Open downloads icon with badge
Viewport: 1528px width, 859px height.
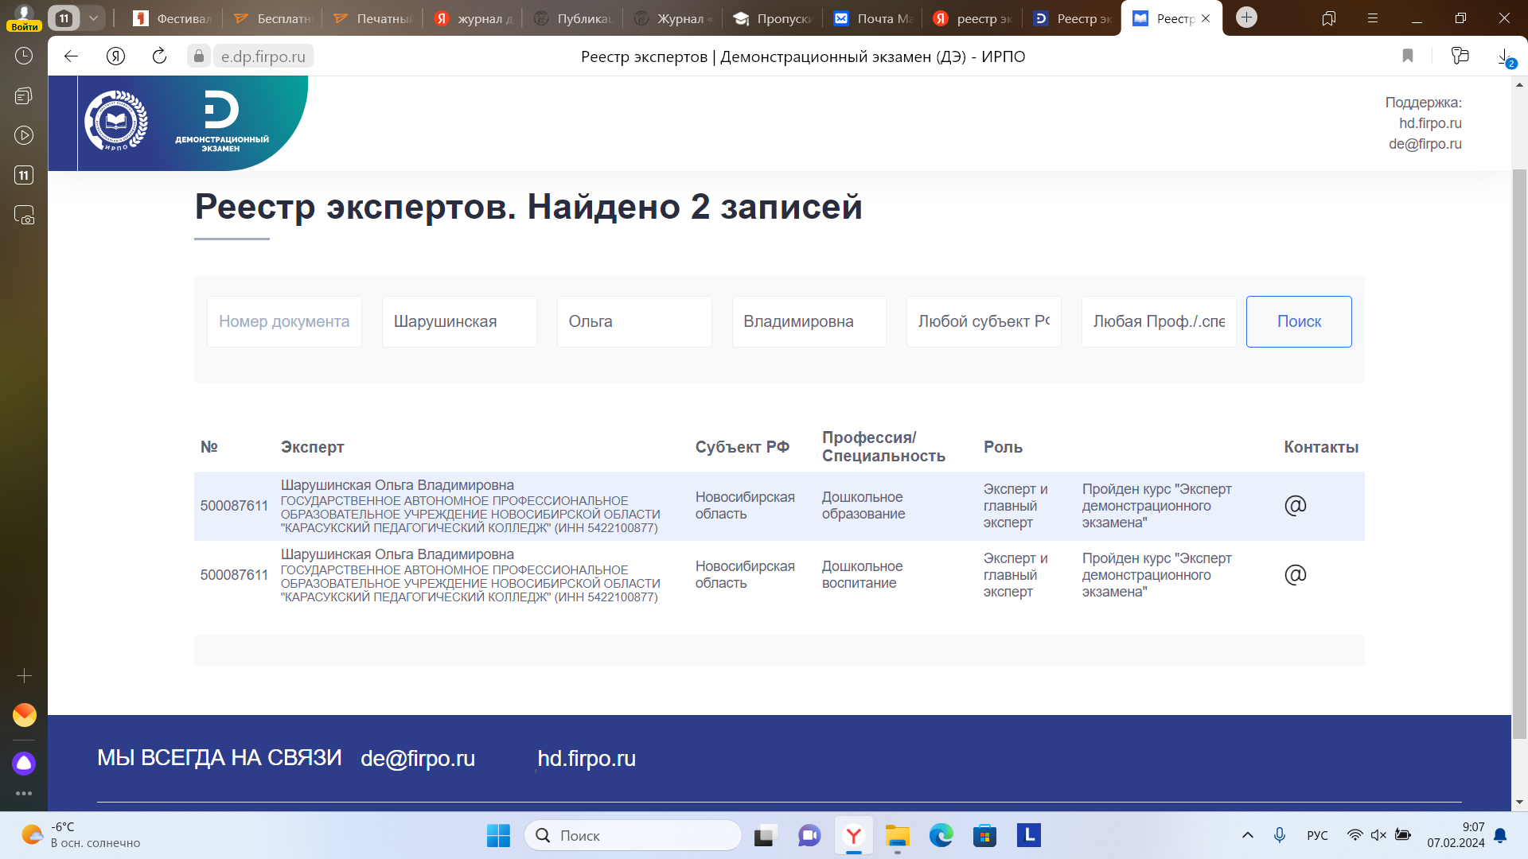point(1504,57)
